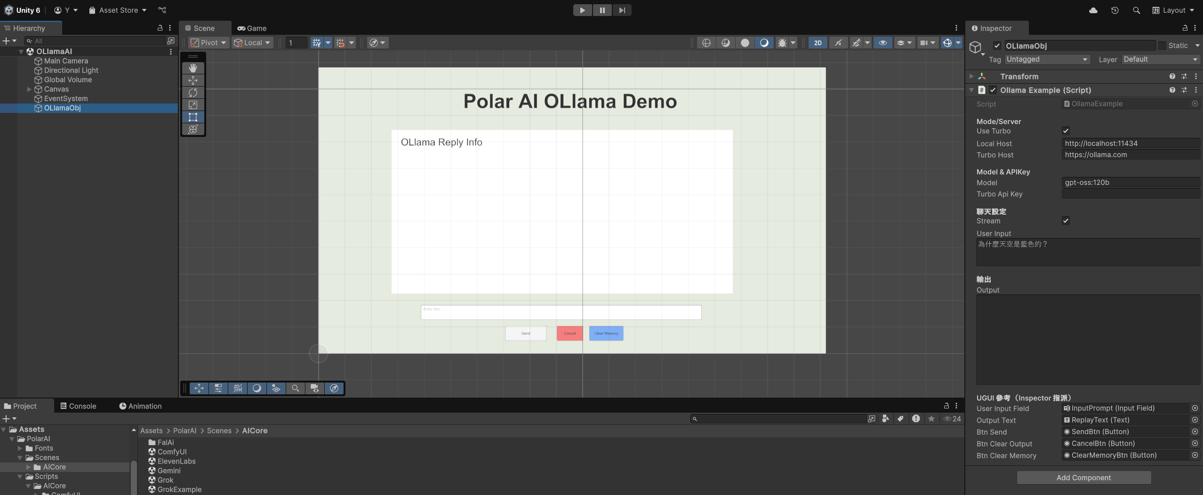Open Ollama Example component more menu

coord(1196,90)
